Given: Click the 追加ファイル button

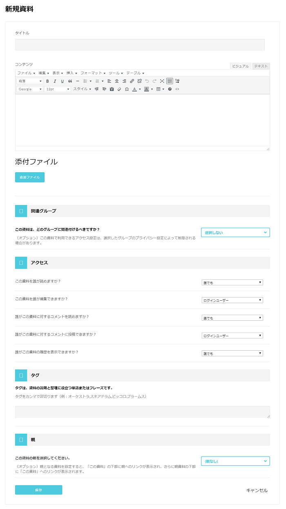Looking at the screenshot, I should 30,177.
